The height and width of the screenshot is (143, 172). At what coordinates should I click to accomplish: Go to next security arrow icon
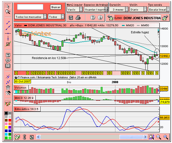click(165, 18)
